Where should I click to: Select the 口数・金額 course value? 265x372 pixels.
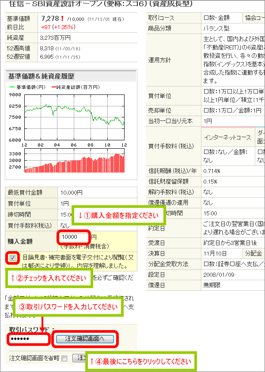[216, 18]
